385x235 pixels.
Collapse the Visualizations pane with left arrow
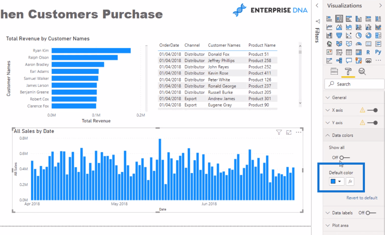317,5
